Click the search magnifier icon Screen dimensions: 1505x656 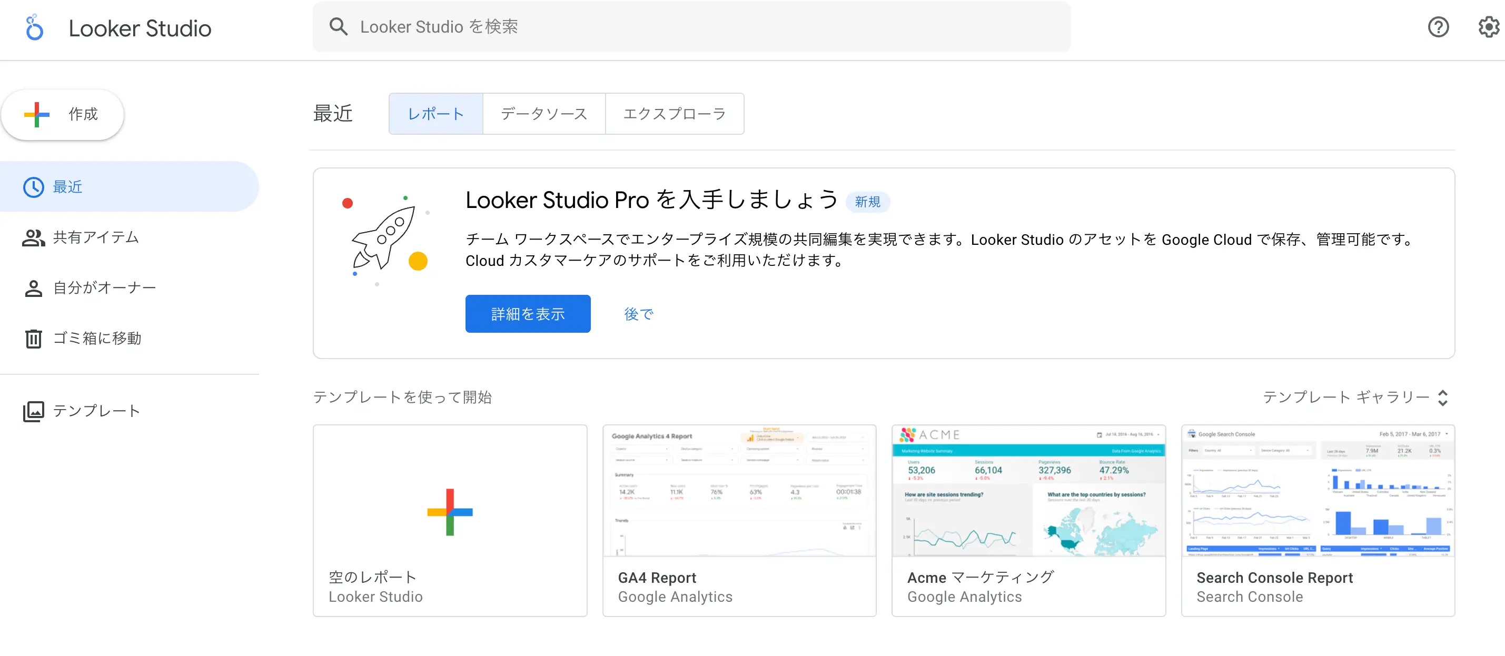point(338,27)
